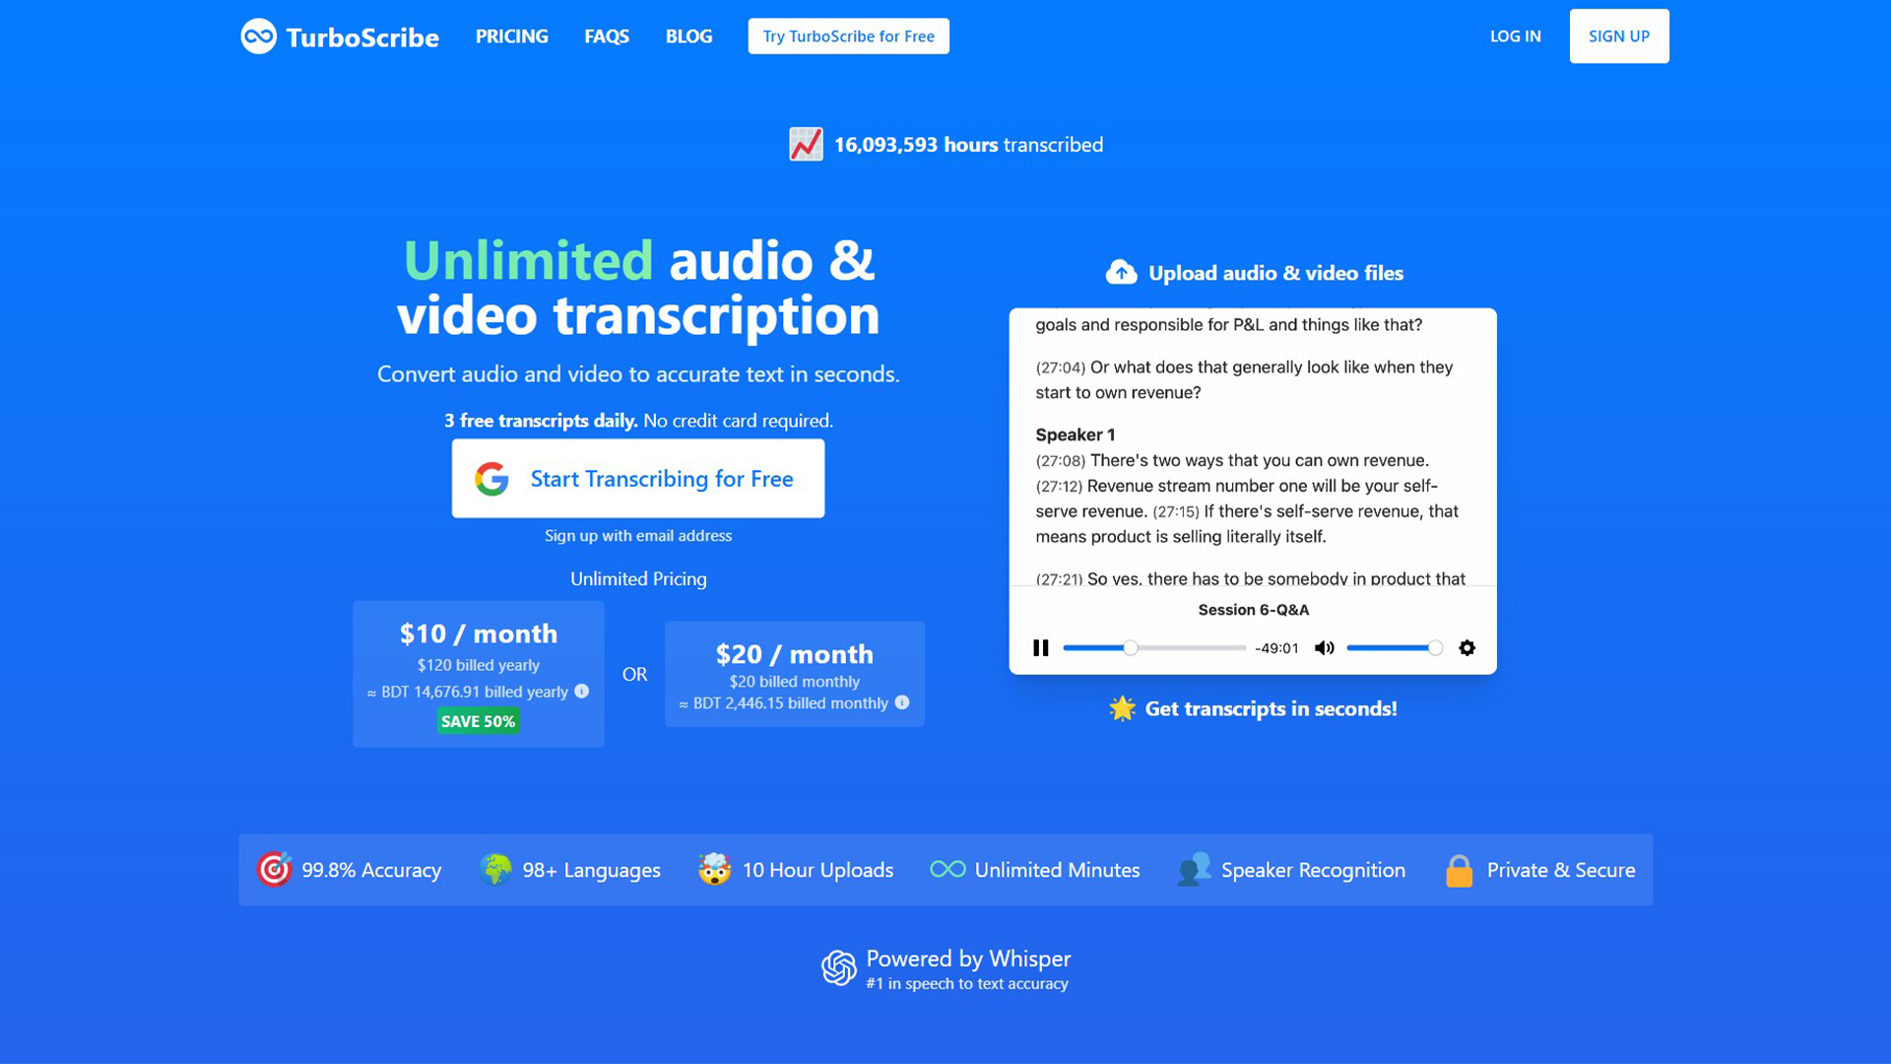Screen dimensions: 1891x1064
Task: Select the 99.8% Accuracy target icon
Action: [x=274, y=869]
